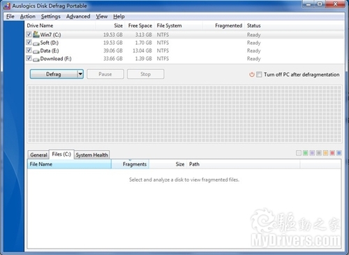Screen dimensions: 349x255
Task: Click the Download (F:) drive icon
Action: [x=36, y=59]
